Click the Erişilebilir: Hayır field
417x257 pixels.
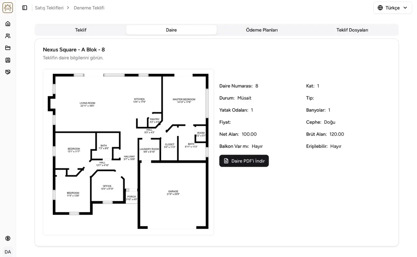[324, 146]
